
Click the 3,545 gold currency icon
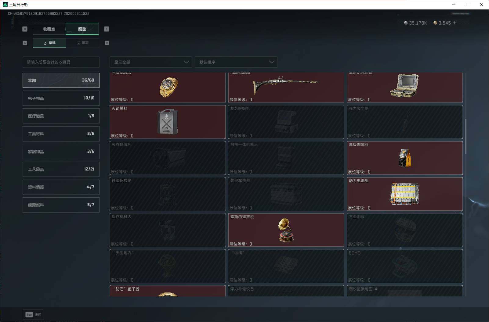point(435,23)
